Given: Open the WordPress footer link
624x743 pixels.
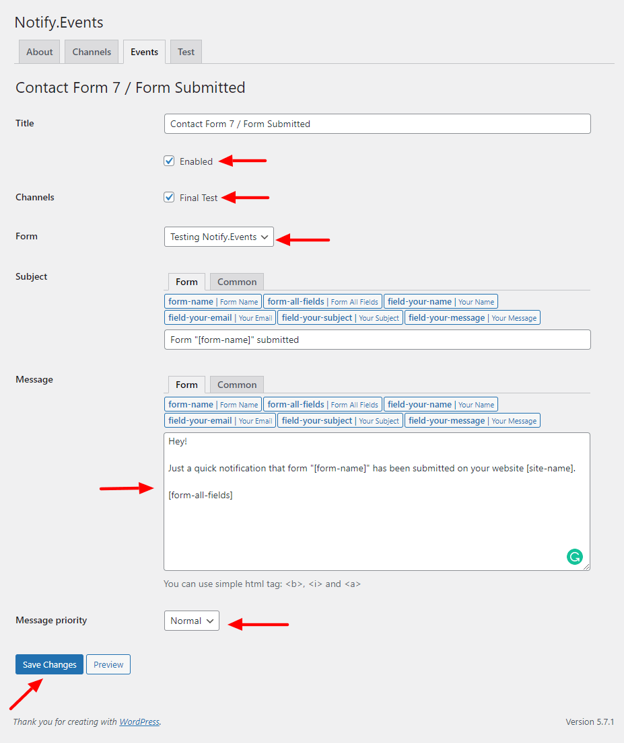Looking at the screenshot, I should tap(139, 721).
